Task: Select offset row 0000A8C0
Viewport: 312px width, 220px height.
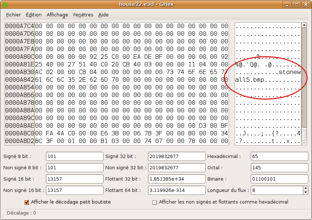Action: click(x=20, y=134)
